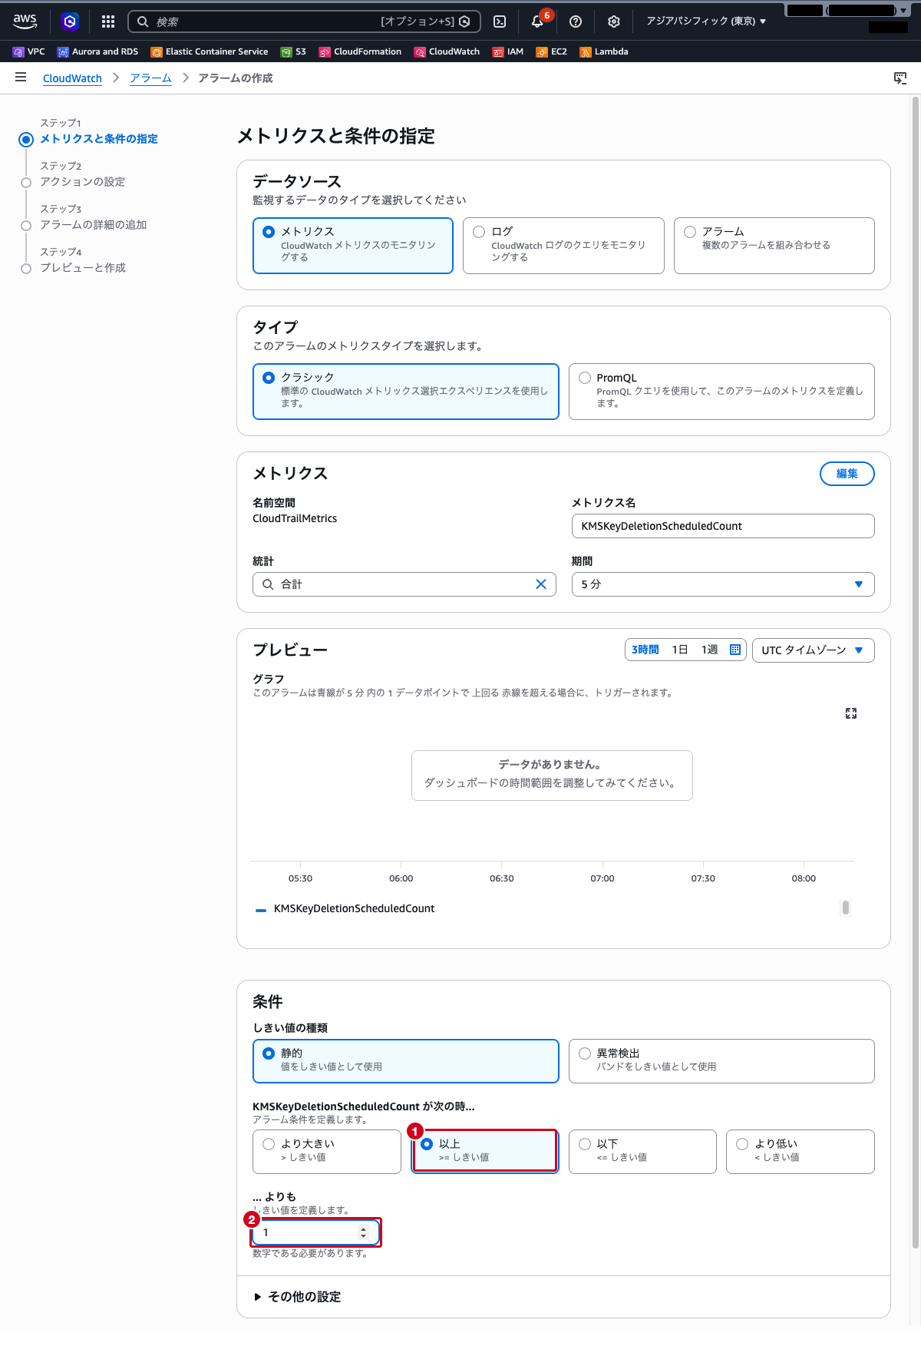Click the メトリクスと条件の指定 step link
The width and height of the screenshot is (921, 1356).
click(99, 139)
